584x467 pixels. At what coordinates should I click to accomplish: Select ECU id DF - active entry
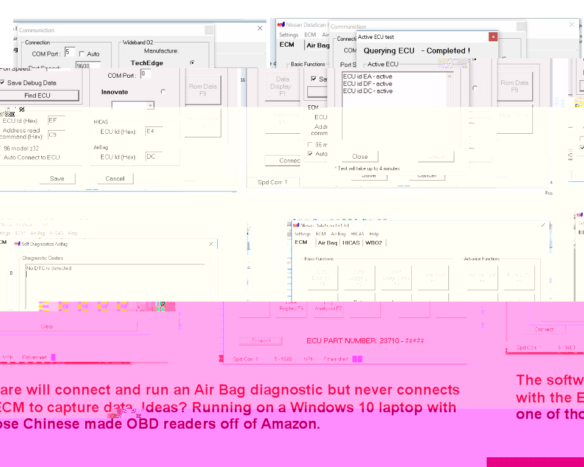tap(367, 84)
